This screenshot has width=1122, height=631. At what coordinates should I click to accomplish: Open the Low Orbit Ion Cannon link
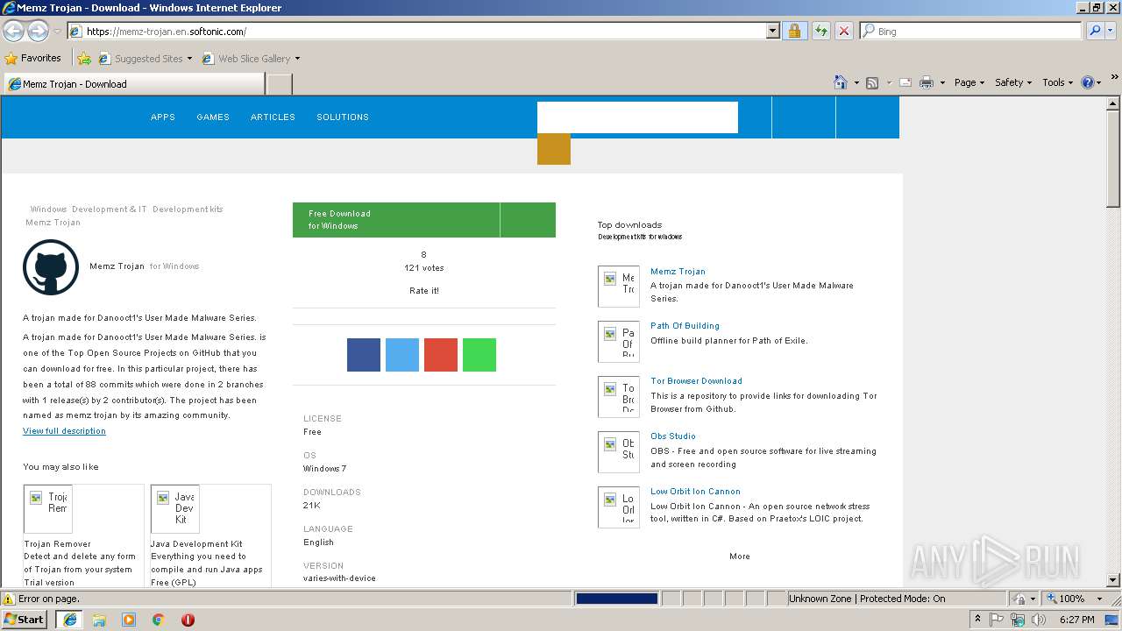[x=695, y=492]
